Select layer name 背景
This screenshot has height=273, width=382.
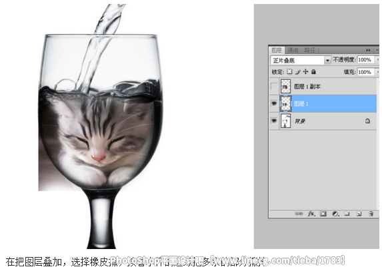tap(300, 121)
